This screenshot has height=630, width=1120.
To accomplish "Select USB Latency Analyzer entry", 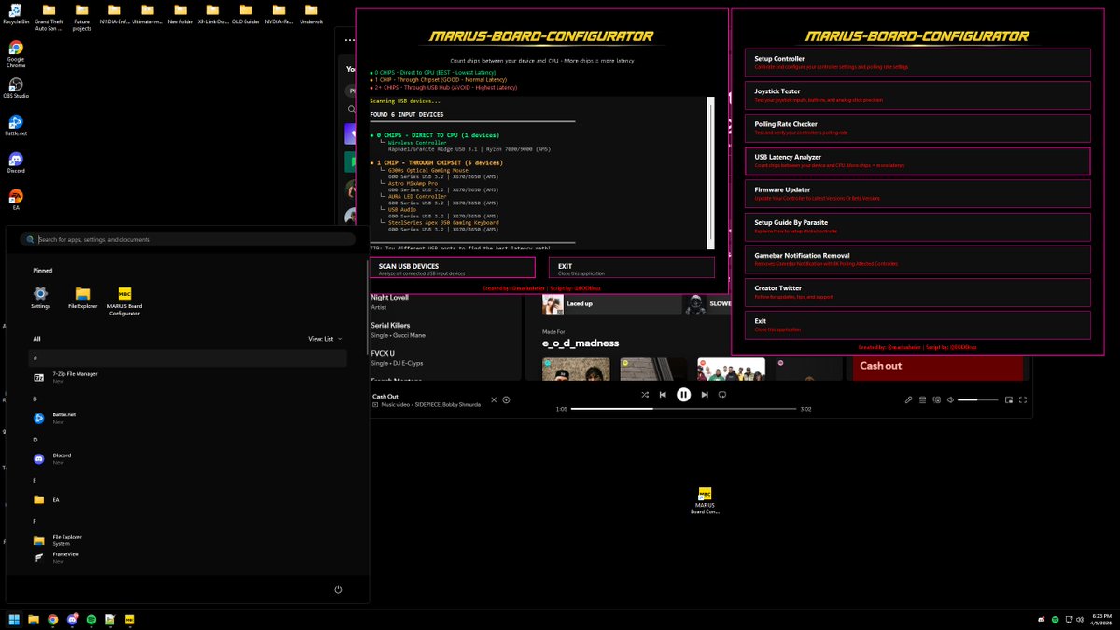I will pyautogui.click(x=917, y=161).
